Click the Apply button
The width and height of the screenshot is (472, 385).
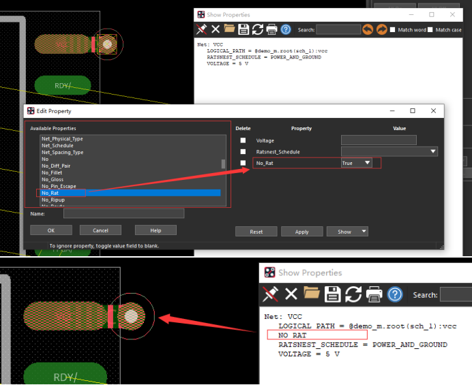[x=302, y=231]
